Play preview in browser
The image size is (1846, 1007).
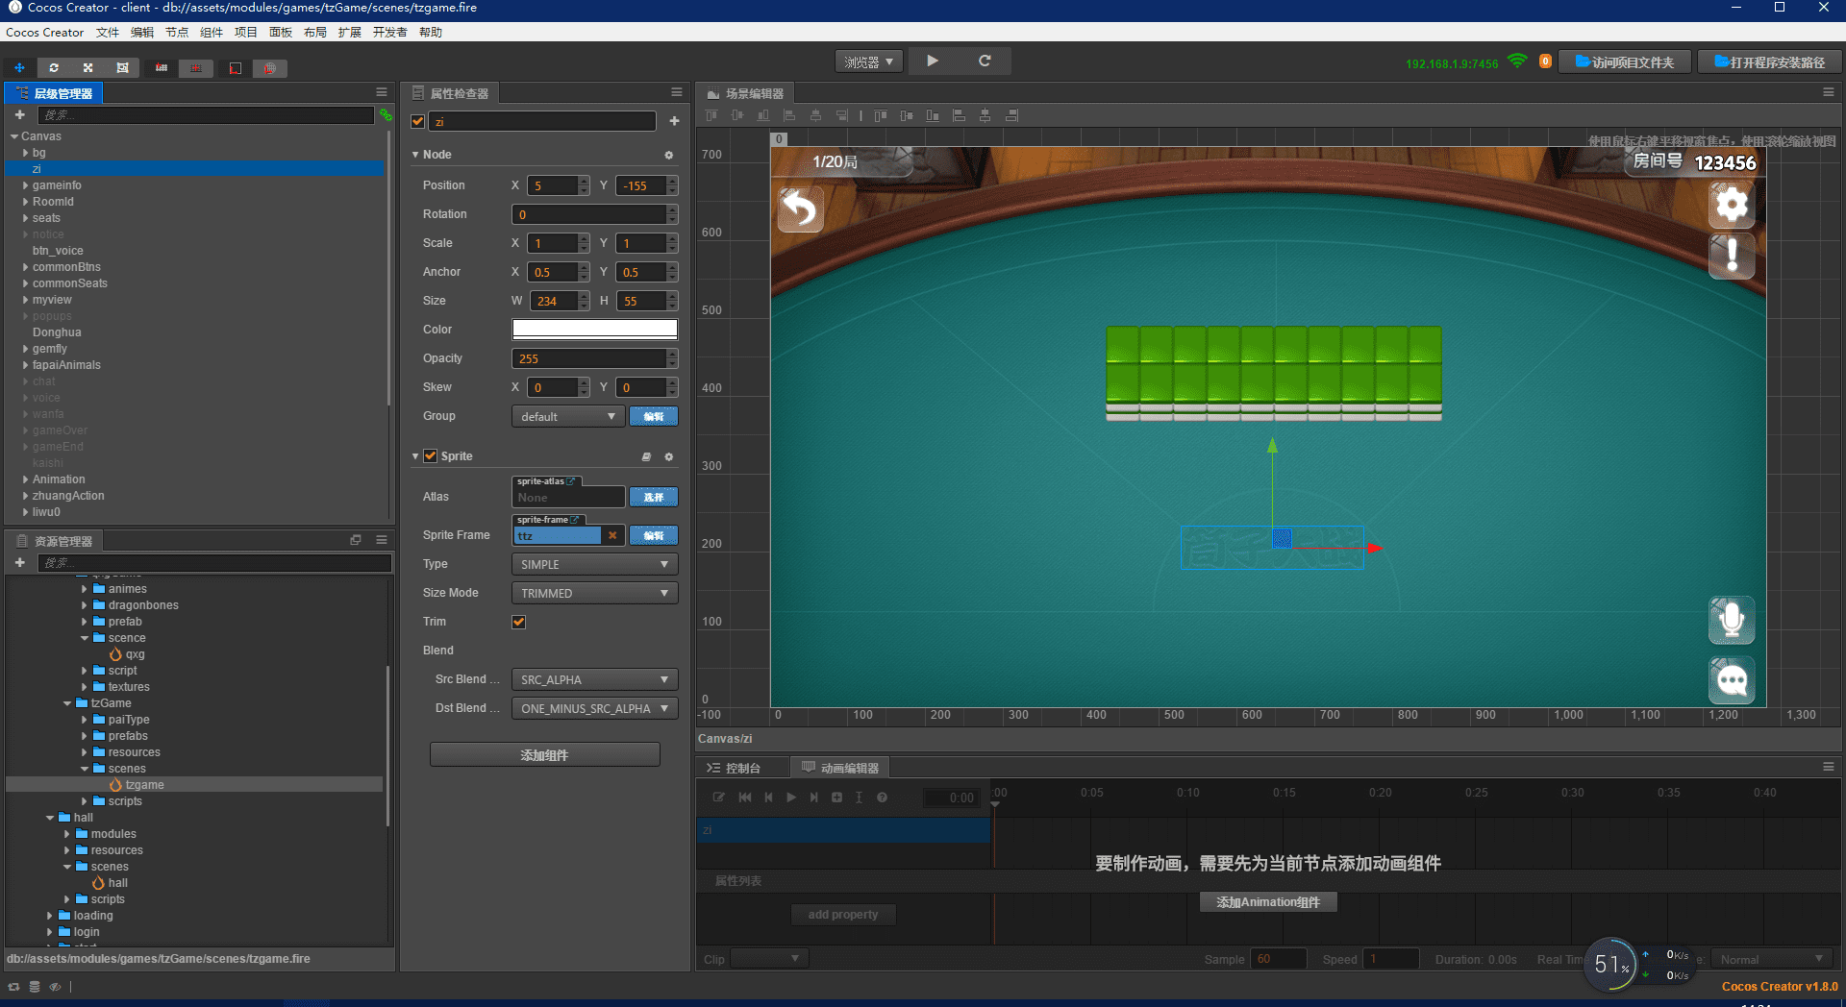click(x=933, y=61)
